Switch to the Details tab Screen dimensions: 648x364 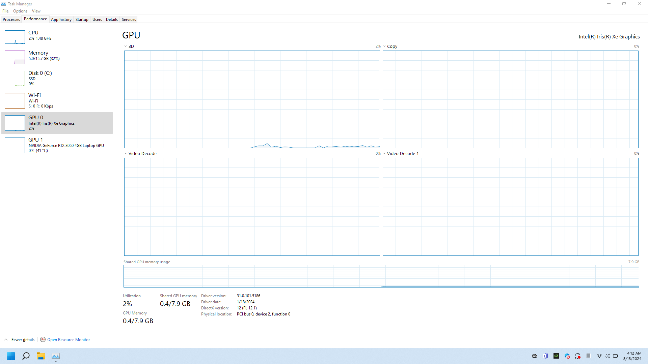(112, 20)
